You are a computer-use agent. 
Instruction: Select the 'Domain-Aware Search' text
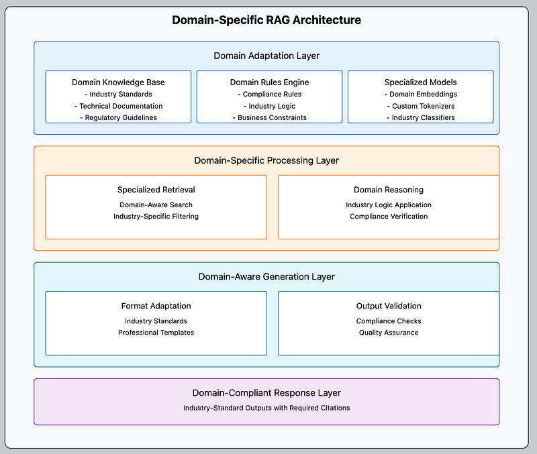(156, 205)
